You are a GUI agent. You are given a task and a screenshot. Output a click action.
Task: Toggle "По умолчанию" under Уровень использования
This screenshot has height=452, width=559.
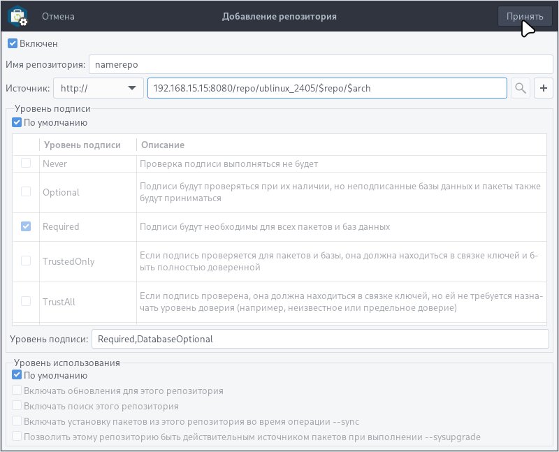(16, 375)
